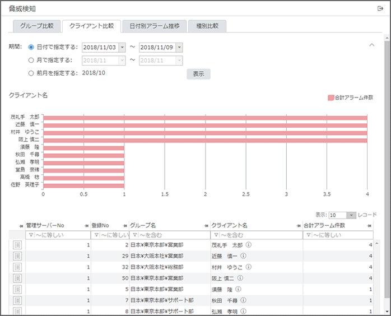The image size is (391, 316).
Task: Pin the 合計アラーム件数 column
Action: coord(369,226)
